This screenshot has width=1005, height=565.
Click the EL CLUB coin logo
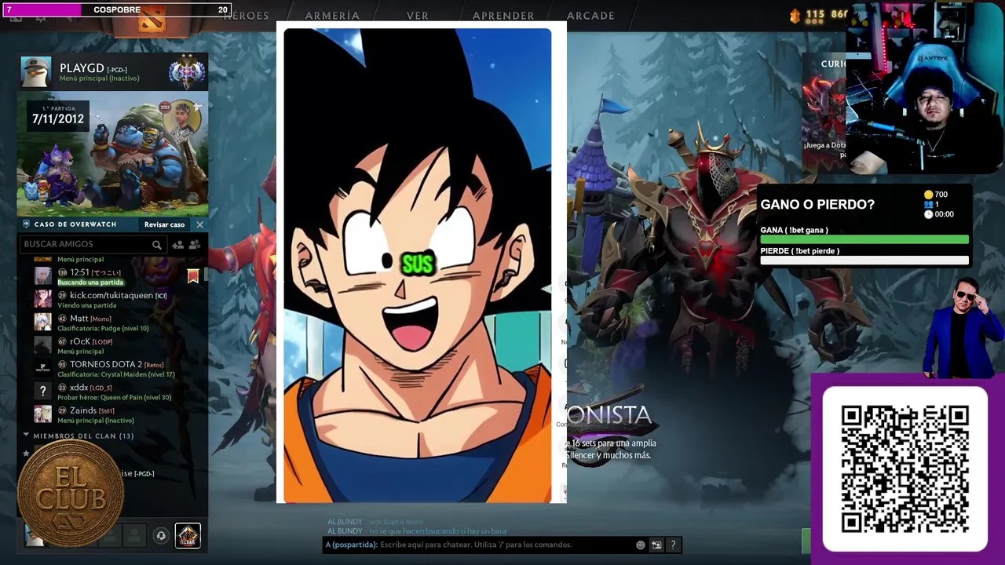click(x=71, y=493)
